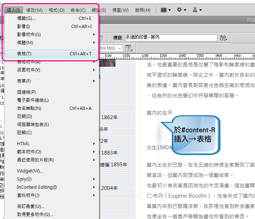This screenshot has height=219, width=255.
Task: Select 表格(T) from the Insert menu
Action: (x=52, y=54)
